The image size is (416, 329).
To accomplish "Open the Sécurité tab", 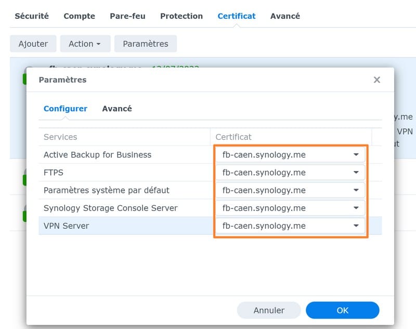I will tap(32, 16).
